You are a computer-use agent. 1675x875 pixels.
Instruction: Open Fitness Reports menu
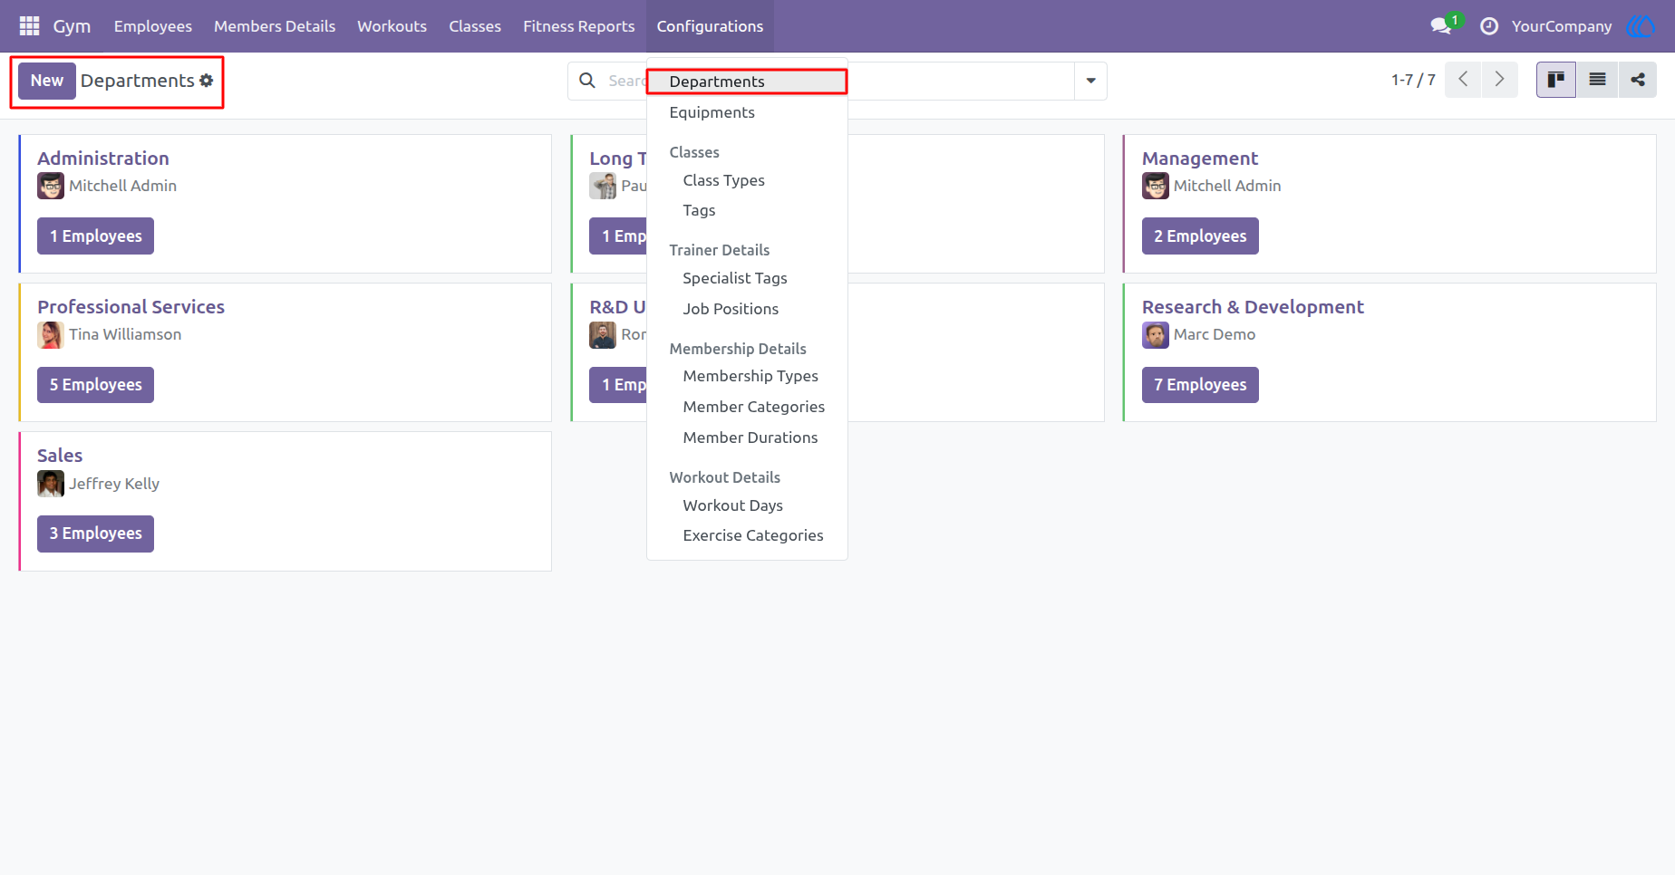pos(579,26)
